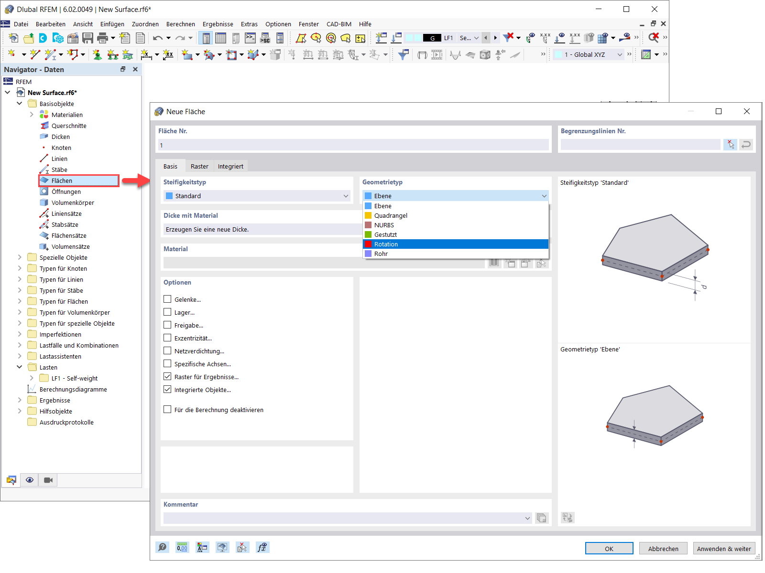Image resolution: width=765 pixels, height=573 pixels.
Task: Expand the Ergebnisse tree node
Action: pyautogui.click(x=19, y=400)
